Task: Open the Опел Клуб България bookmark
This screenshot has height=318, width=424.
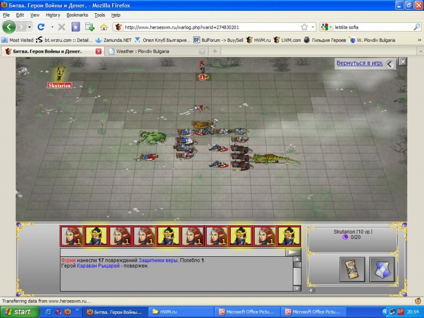Action: click(163, 40)
